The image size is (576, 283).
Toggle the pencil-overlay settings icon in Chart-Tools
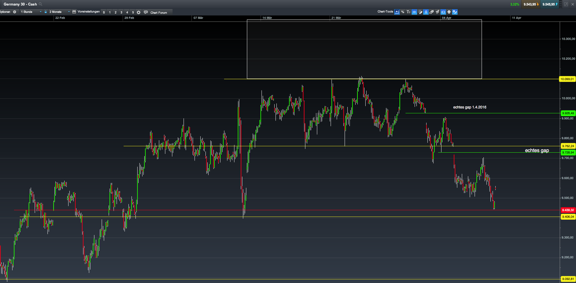[455, 12]
